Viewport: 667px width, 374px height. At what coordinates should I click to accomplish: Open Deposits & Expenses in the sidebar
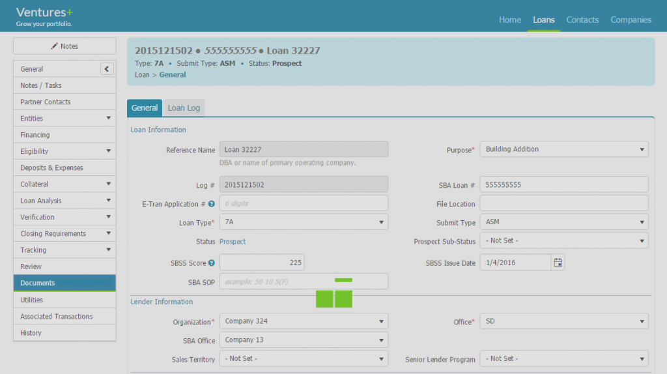[64, 167]
